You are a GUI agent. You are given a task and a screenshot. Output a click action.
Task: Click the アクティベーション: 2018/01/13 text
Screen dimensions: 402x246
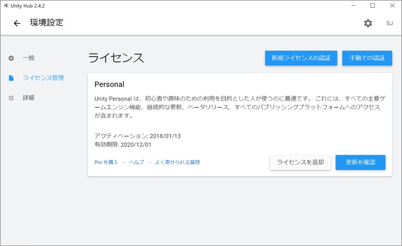click(138, 136)
